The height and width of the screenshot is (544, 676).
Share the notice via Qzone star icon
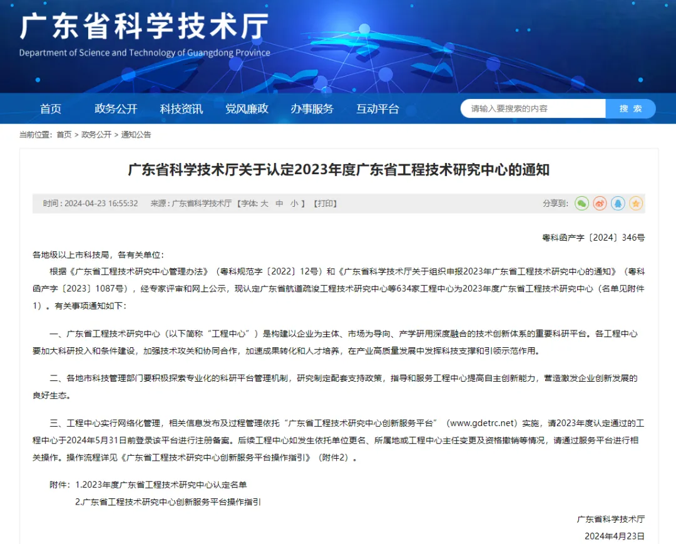(x=636, y=203)
